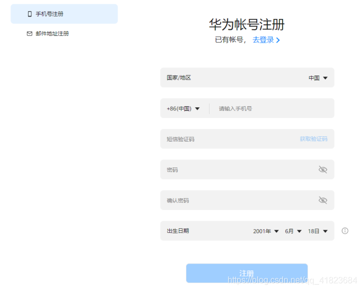Expand the +86(中国) country code selector
Viewport: 362px width, 290px height.
183,108
